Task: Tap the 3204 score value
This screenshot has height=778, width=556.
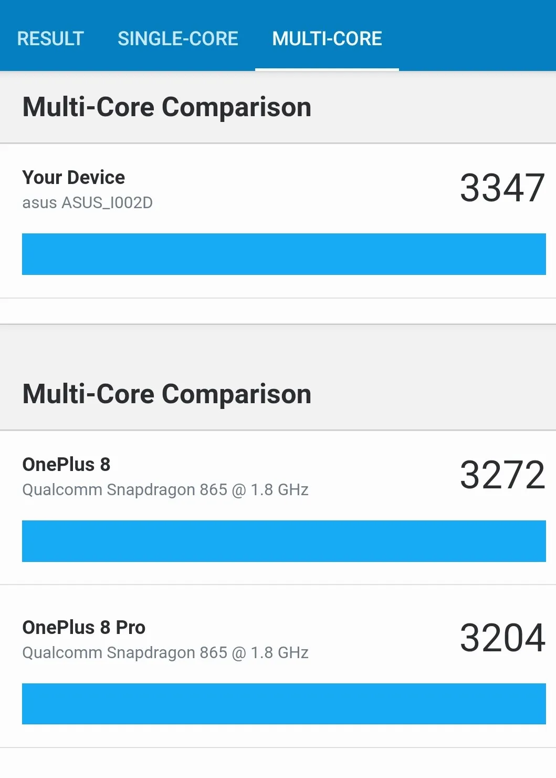Action: 502,638
